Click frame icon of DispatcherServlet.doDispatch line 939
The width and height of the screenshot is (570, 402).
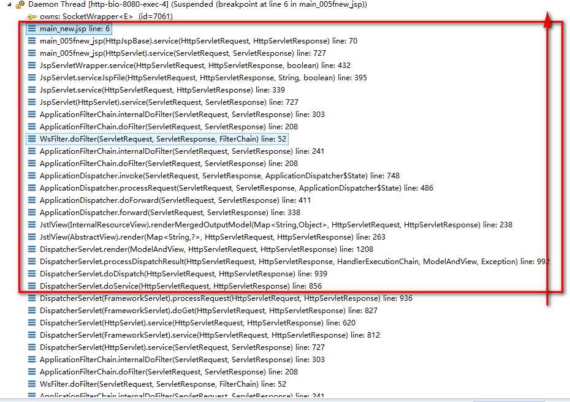pyautogui.click(x=32, y=274)
